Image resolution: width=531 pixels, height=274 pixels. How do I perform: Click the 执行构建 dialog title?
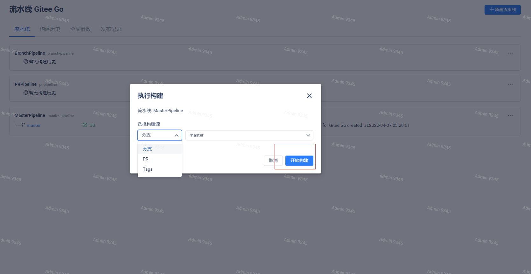coord(150,96)
